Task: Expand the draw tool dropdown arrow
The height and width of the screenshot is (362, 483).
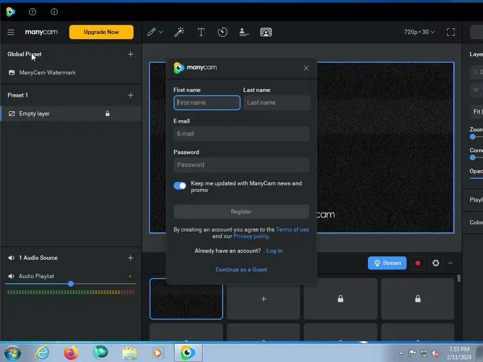Action: [x=161, y=32]
